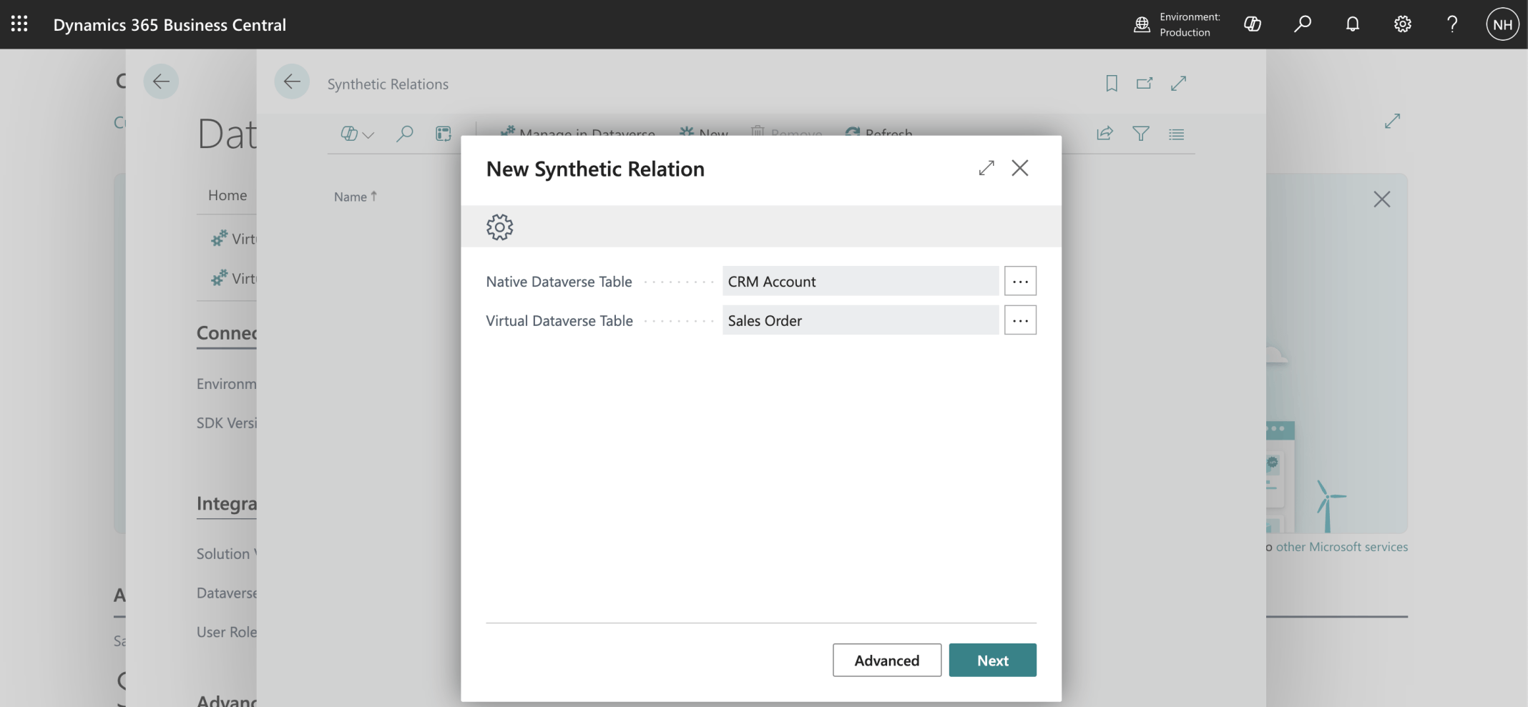Image resolution: width=1528 pixels, height=707 pixels.
Task: Bookmark the Synthetic Relations page
Action: (x=1111, y=84)
